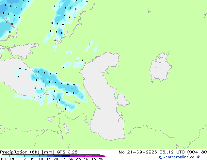The height and width of the screenshot is (160, 207).
Task: Select the magenta 40 mm legend swatch
Action: 88,156
